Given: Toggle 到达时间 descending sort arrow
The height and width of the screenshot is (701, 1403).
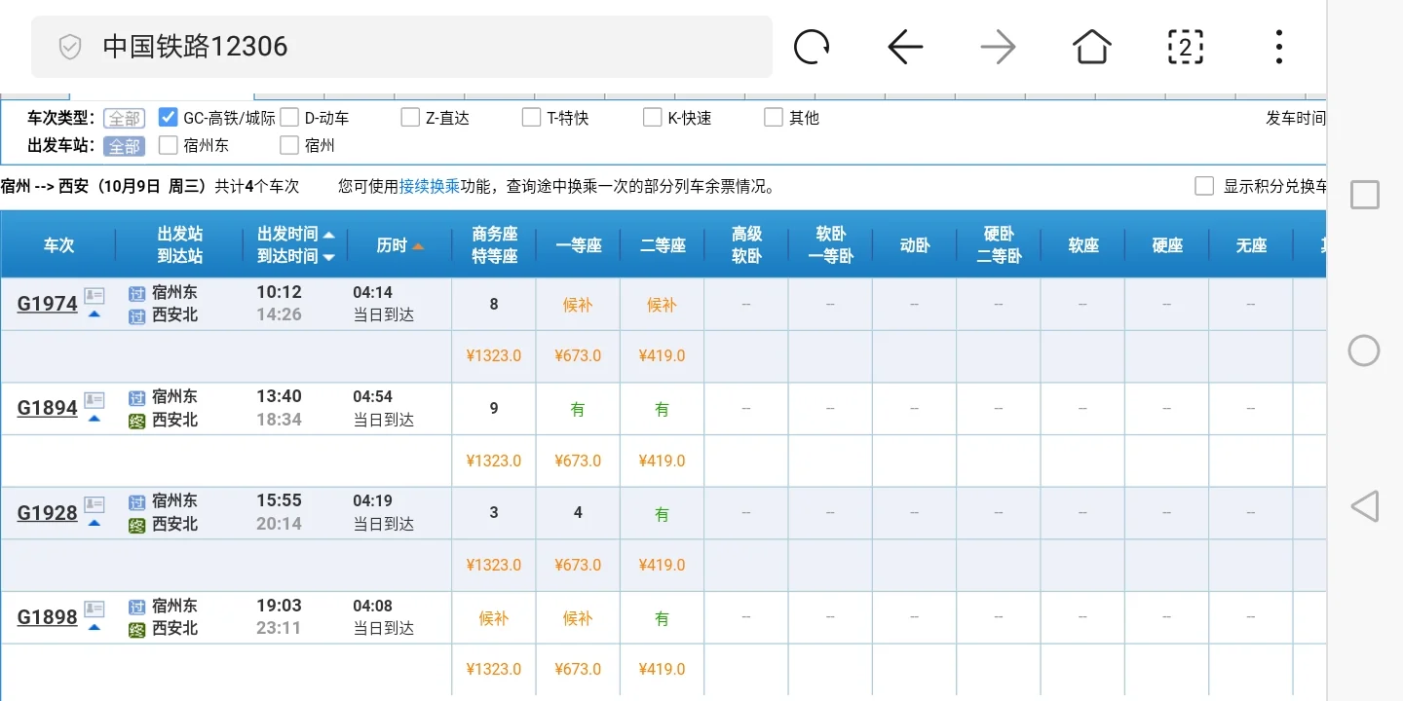Looking at the screenshot, I should tap(326, 256).
